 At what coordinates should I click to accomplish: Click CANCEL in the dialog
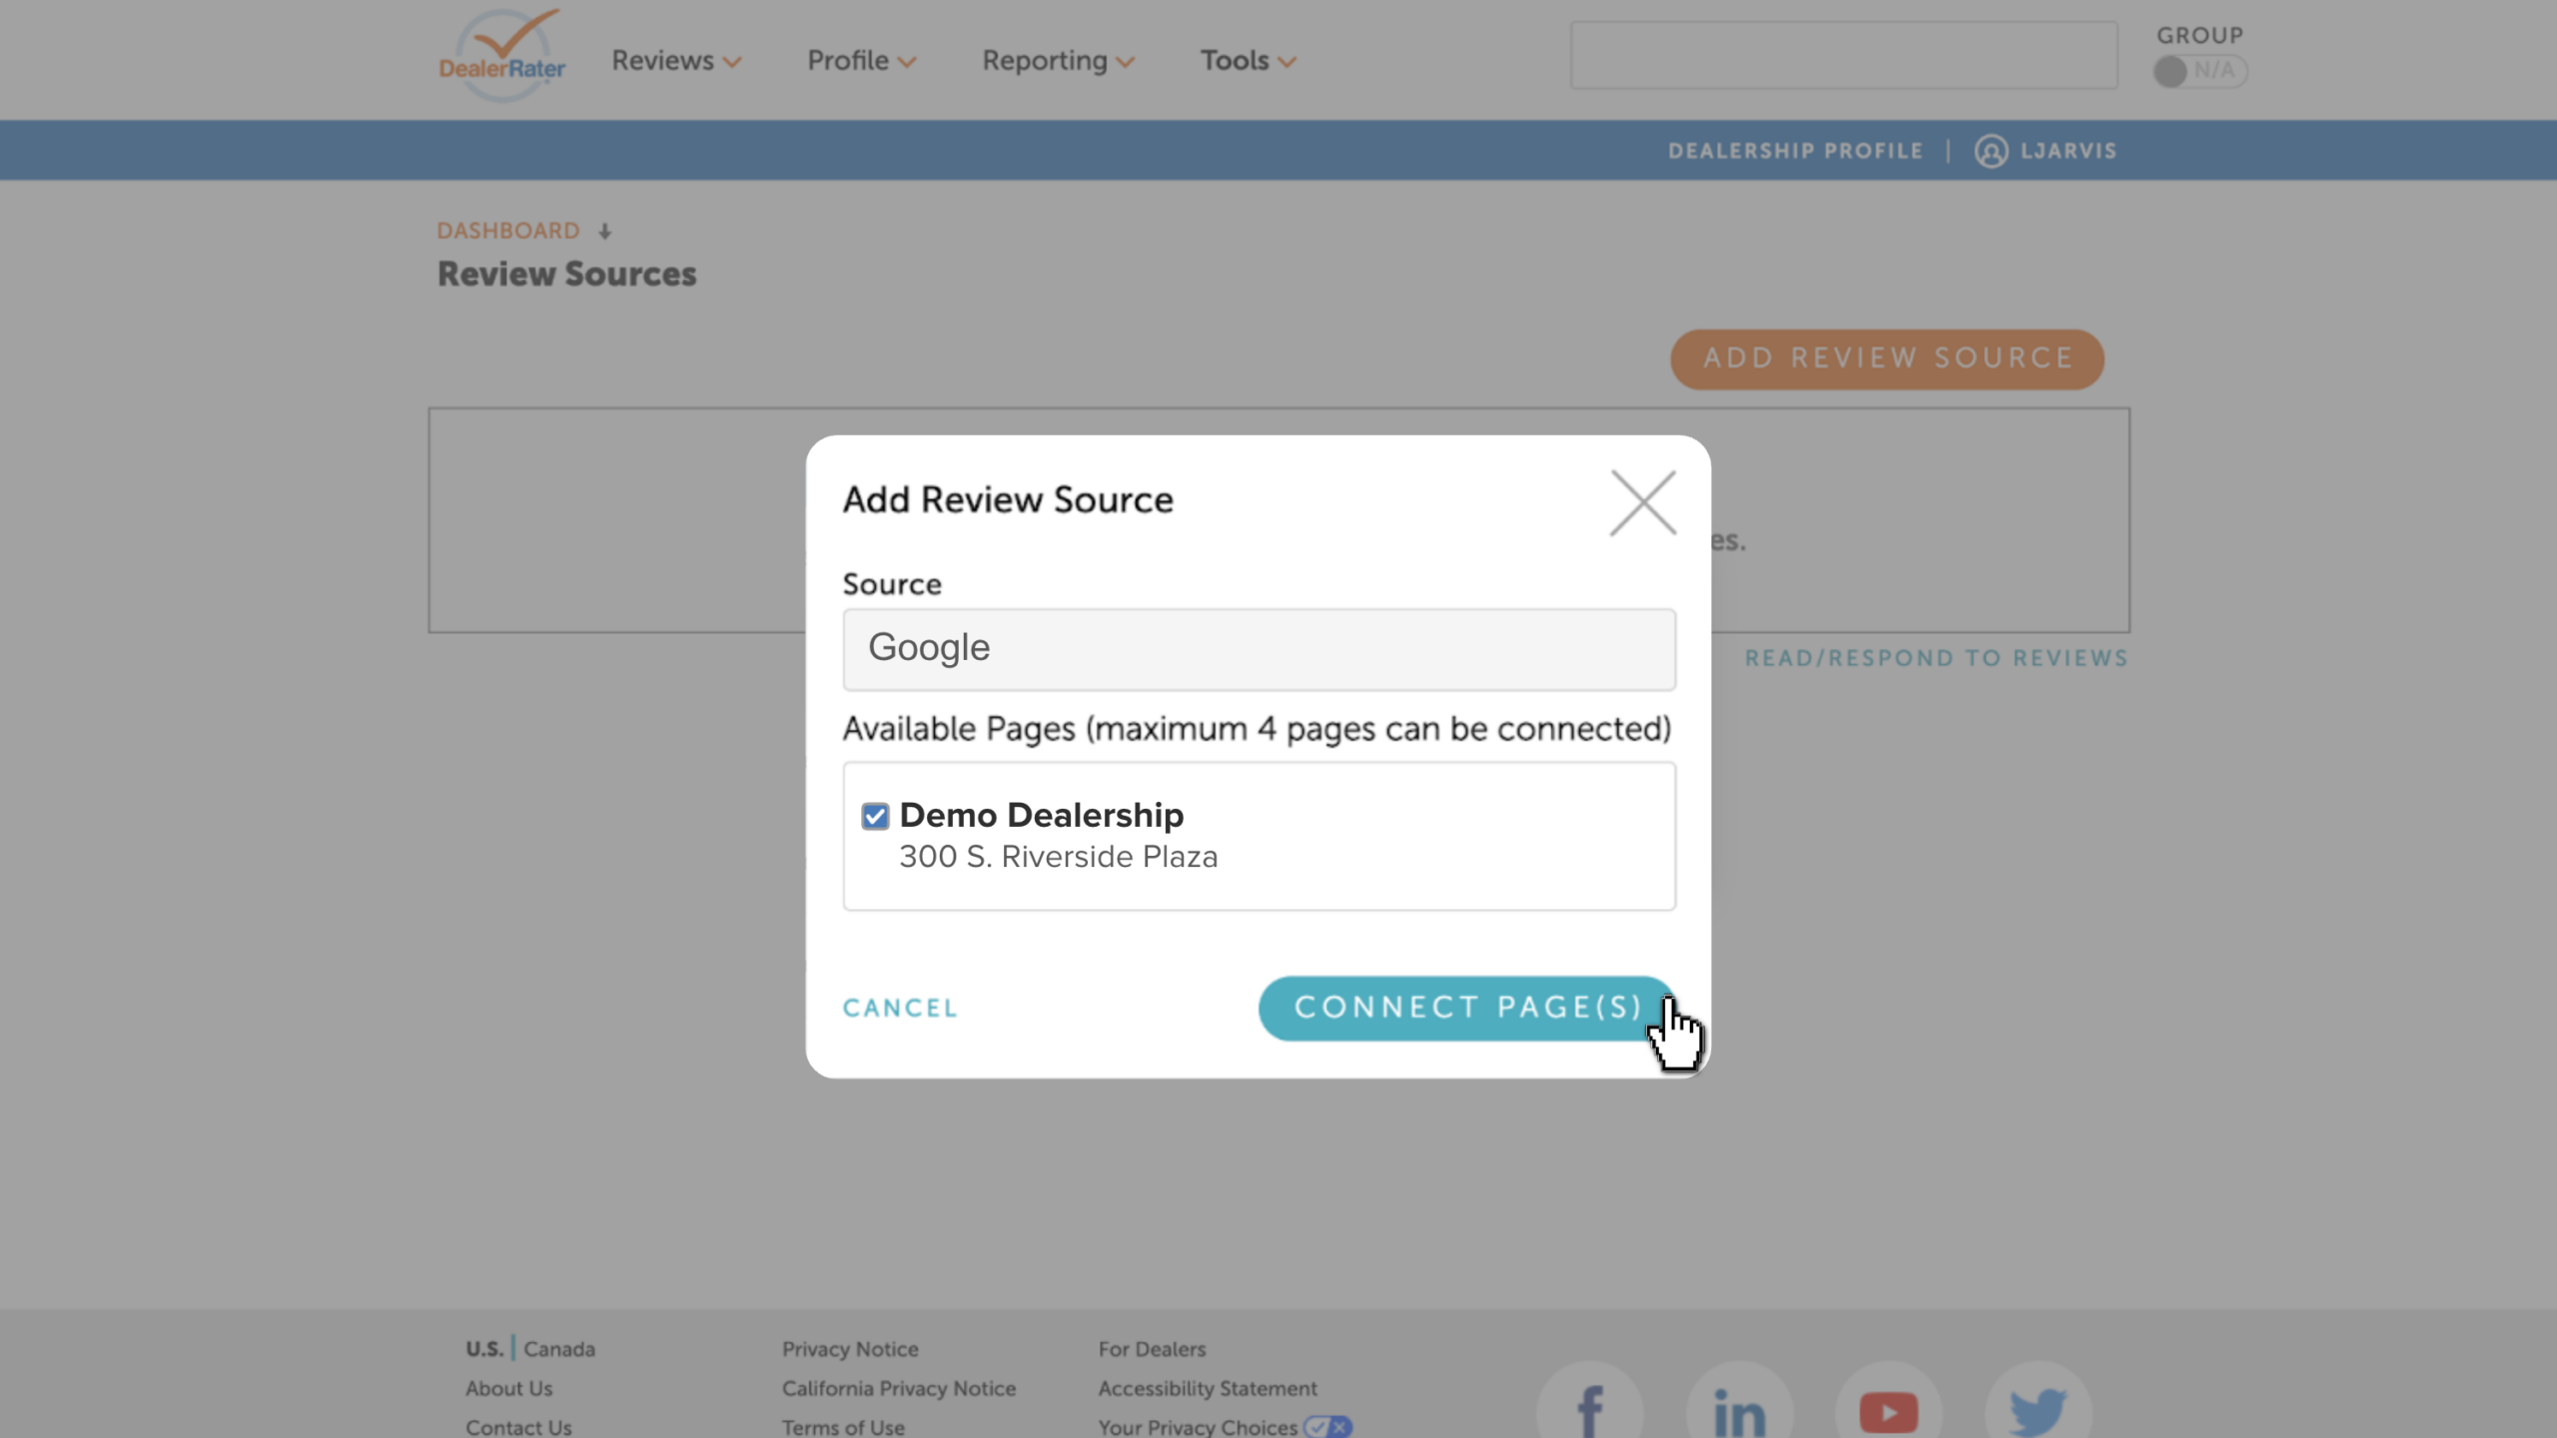[900, 1008]
